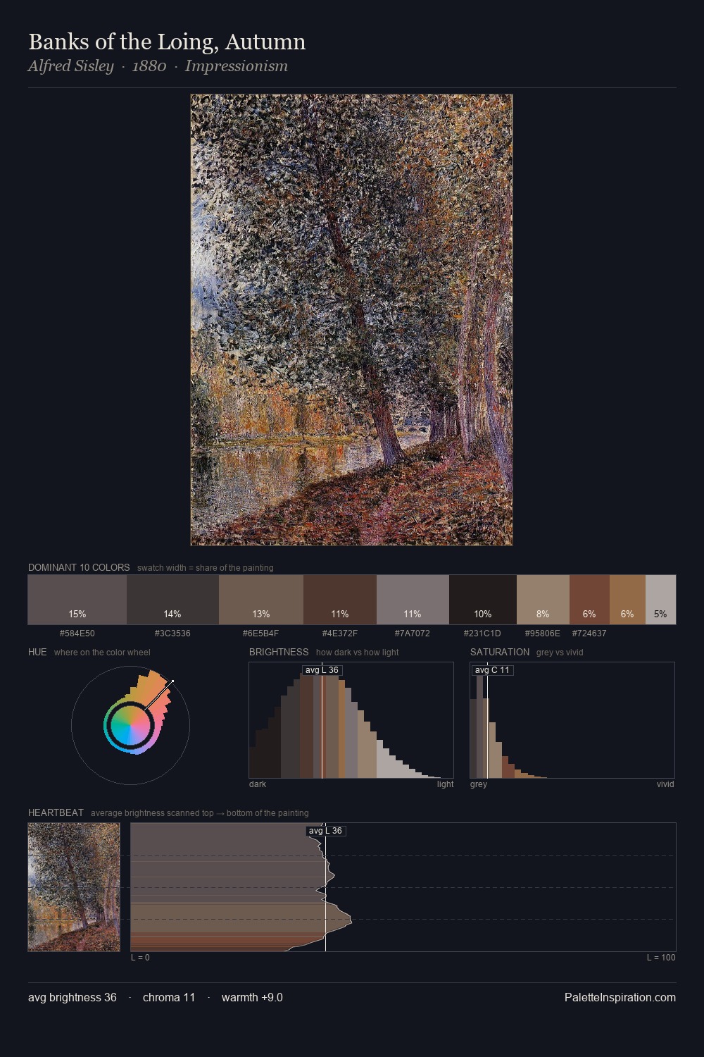Click the saturation histogram chart
Image resolution: width=704 pixels, height=1057 pixels.
coord(572,720)
